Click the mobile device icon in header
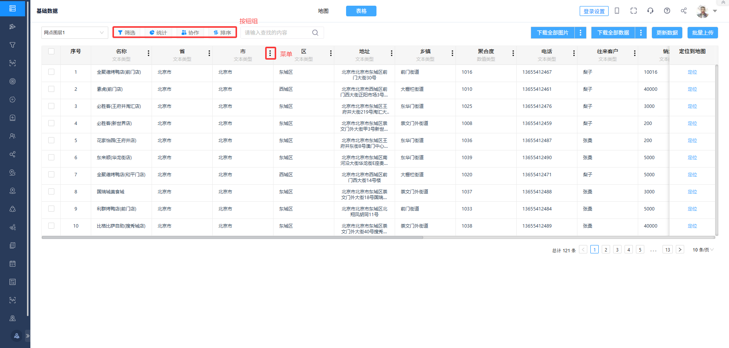This screenshot has height=348, width=729. point(617,11)
